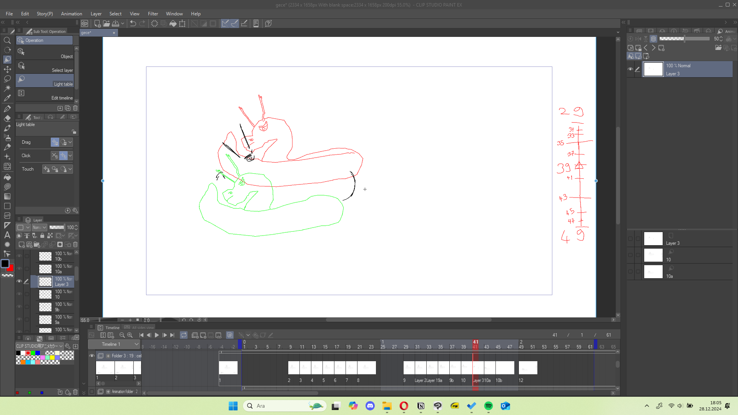
Task: Select the Fill bucket tool
Action: 7,177
